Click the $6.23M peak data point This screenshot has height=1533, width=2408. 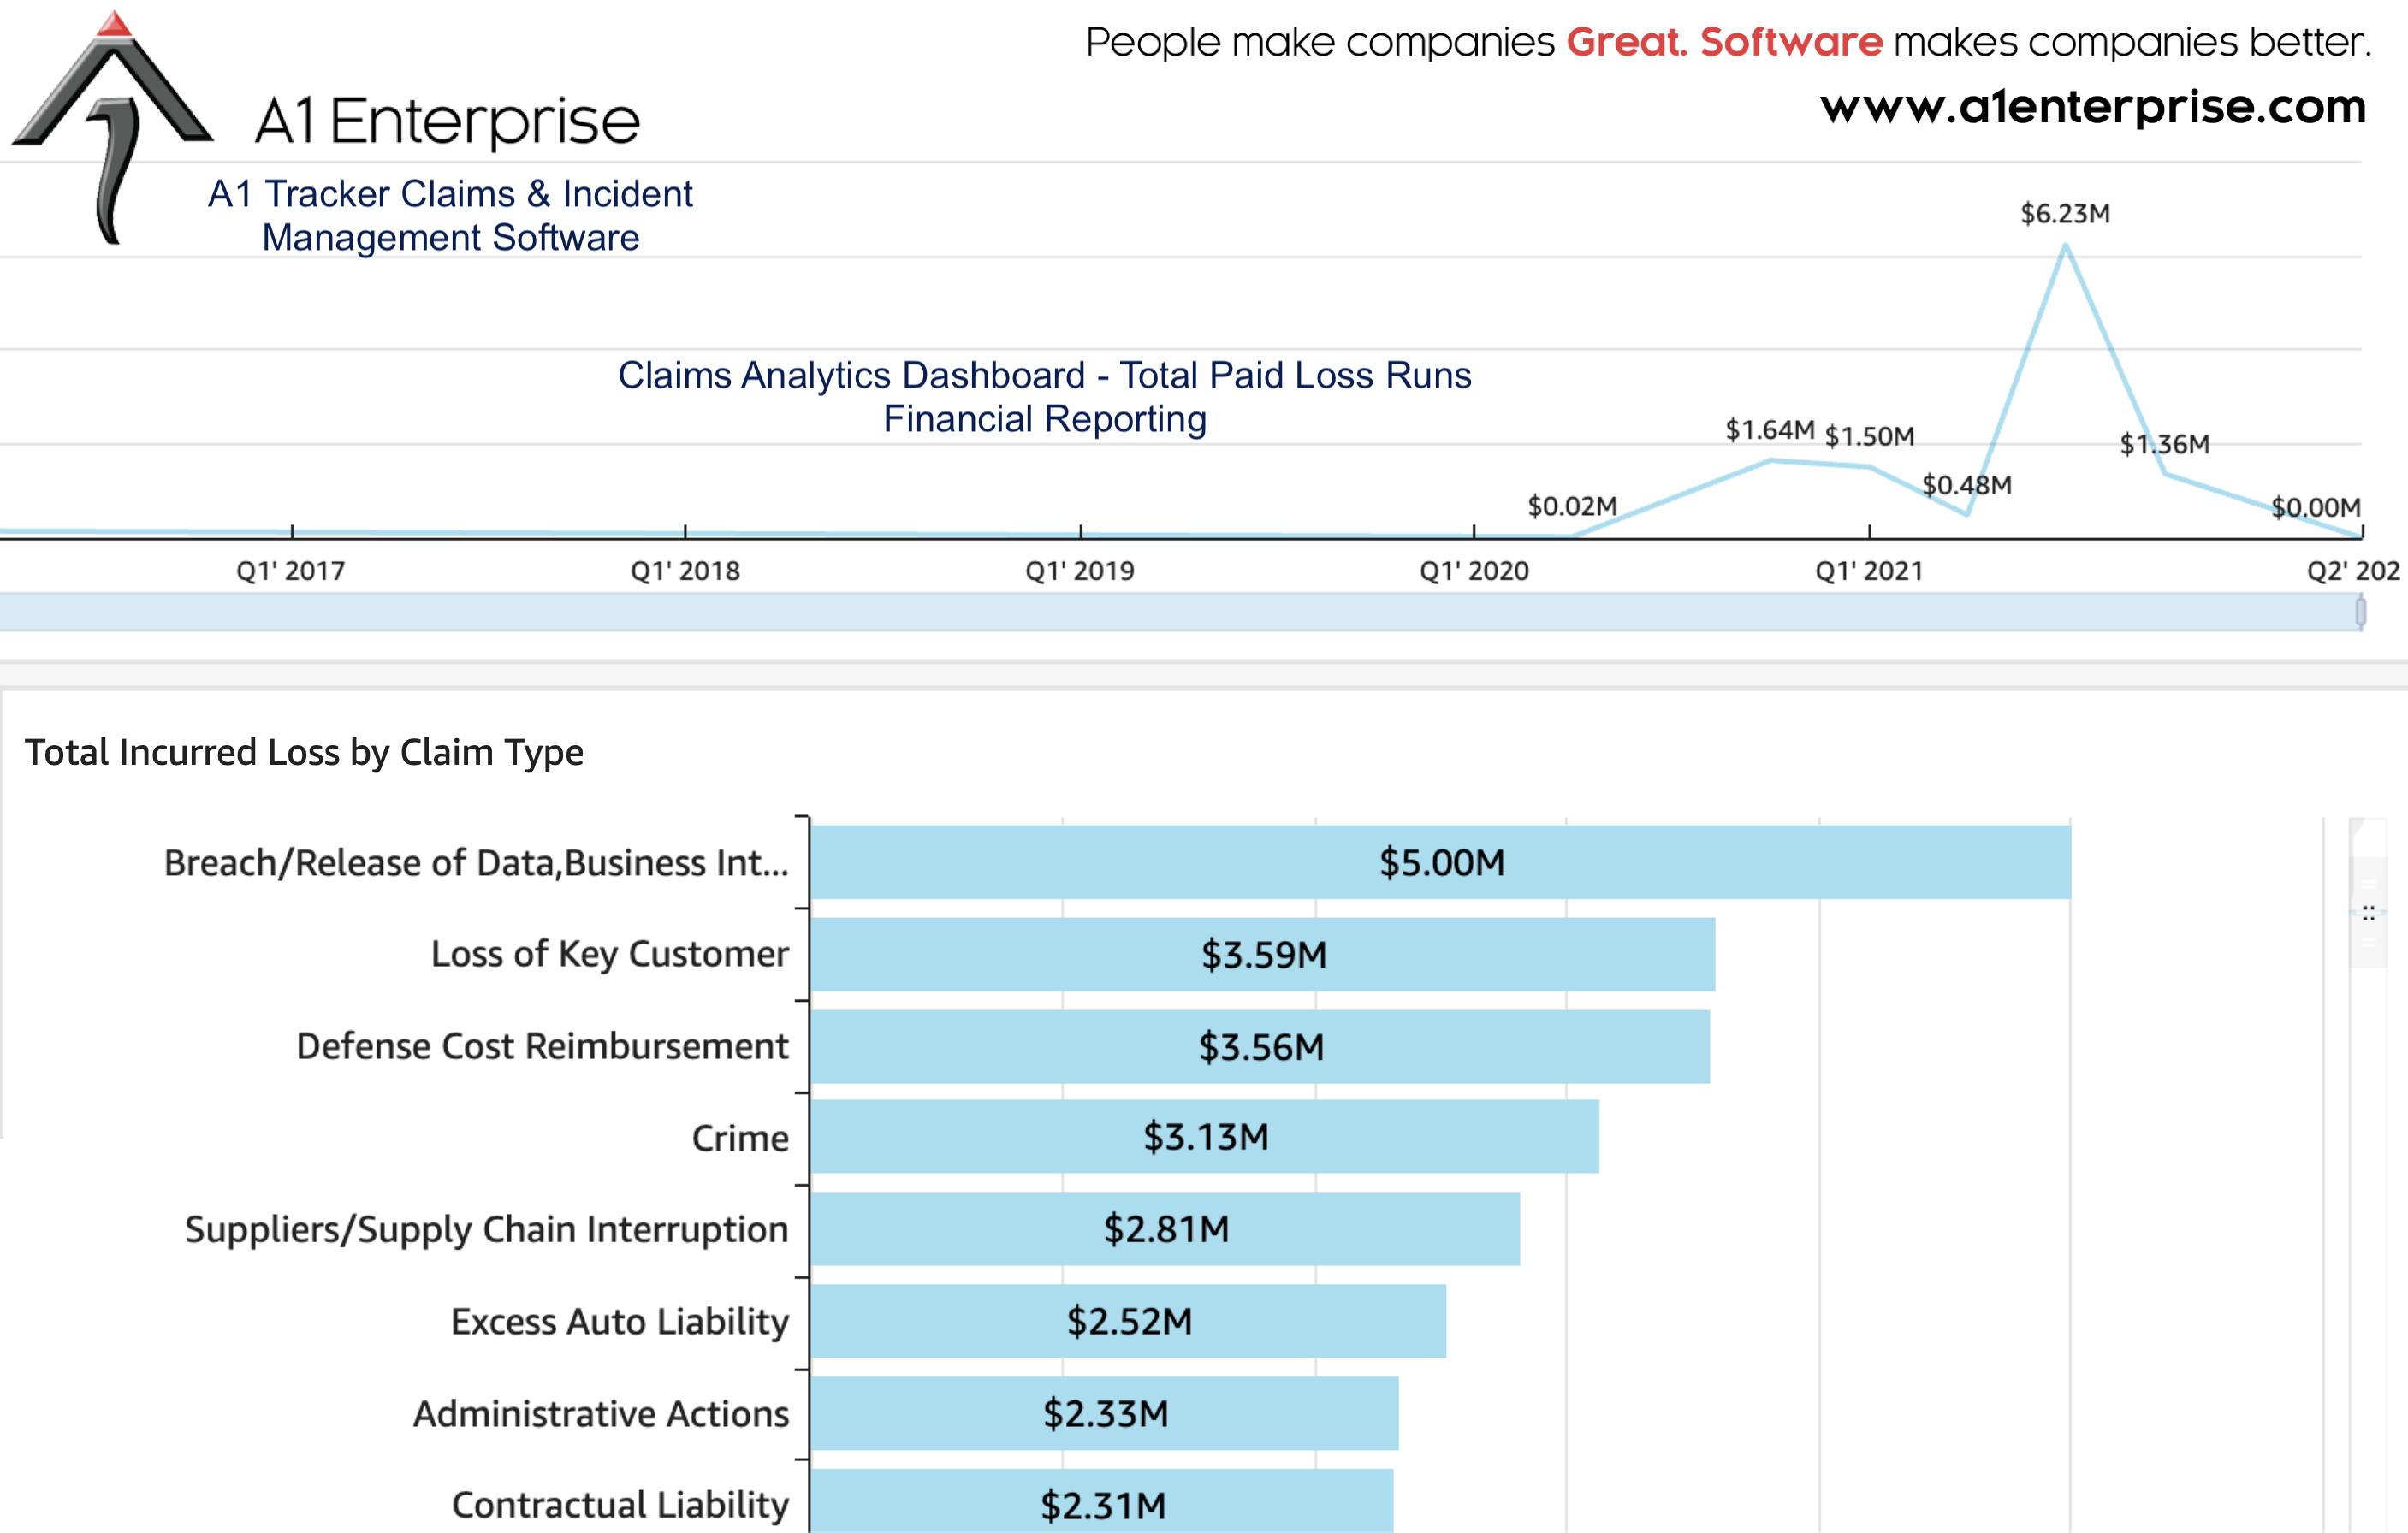[x=2065, y=246]
